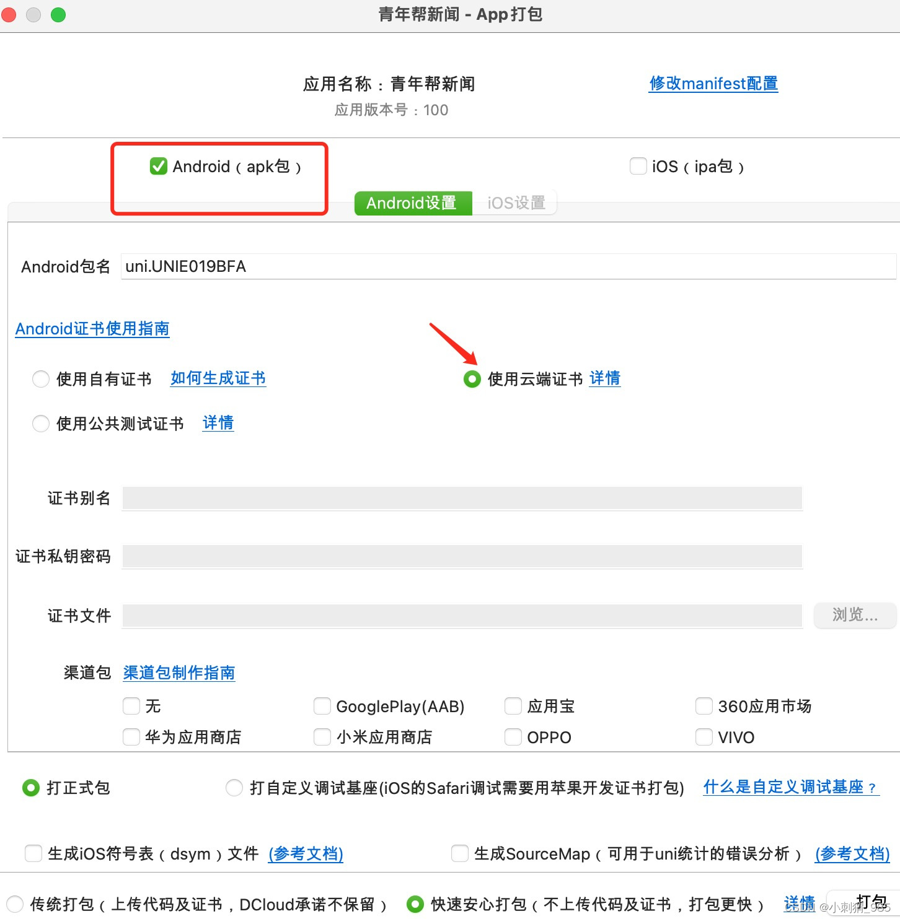Check the 小米应用商店 channel checkbox
The image size is (900, 919).
(322, 737)
